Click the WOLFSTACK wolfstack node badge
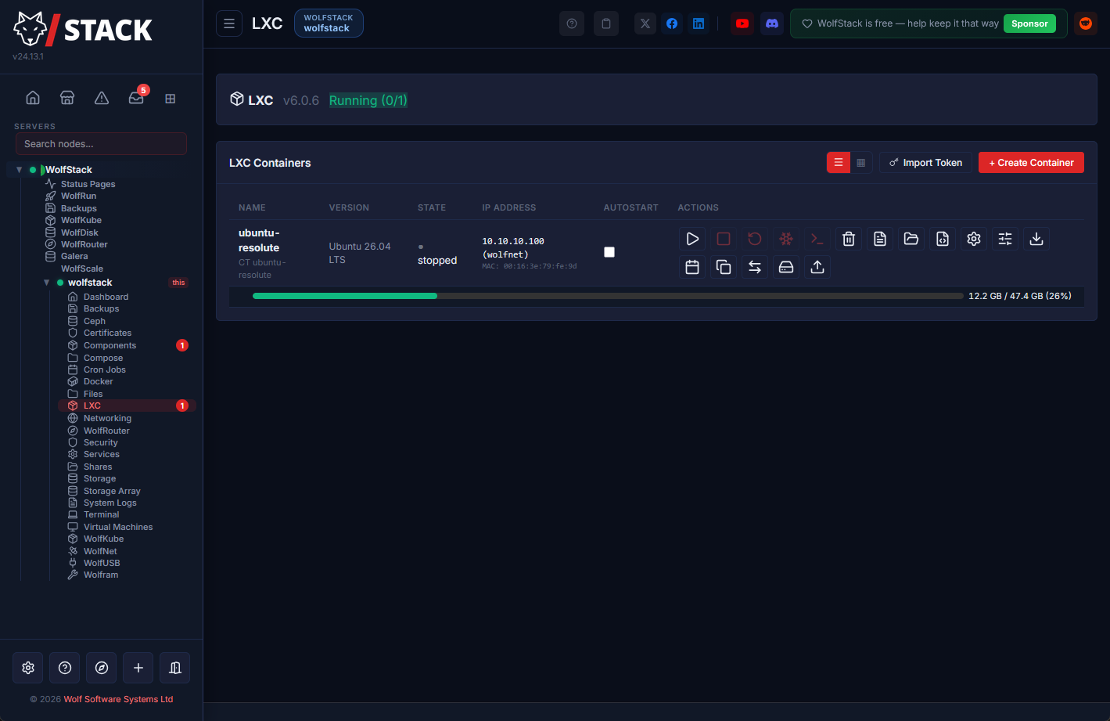Screen dimensions: 1110x721 329,23
